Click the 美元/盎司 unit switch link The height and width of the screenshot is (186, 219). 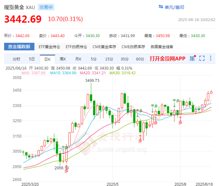tap(174, 7)
